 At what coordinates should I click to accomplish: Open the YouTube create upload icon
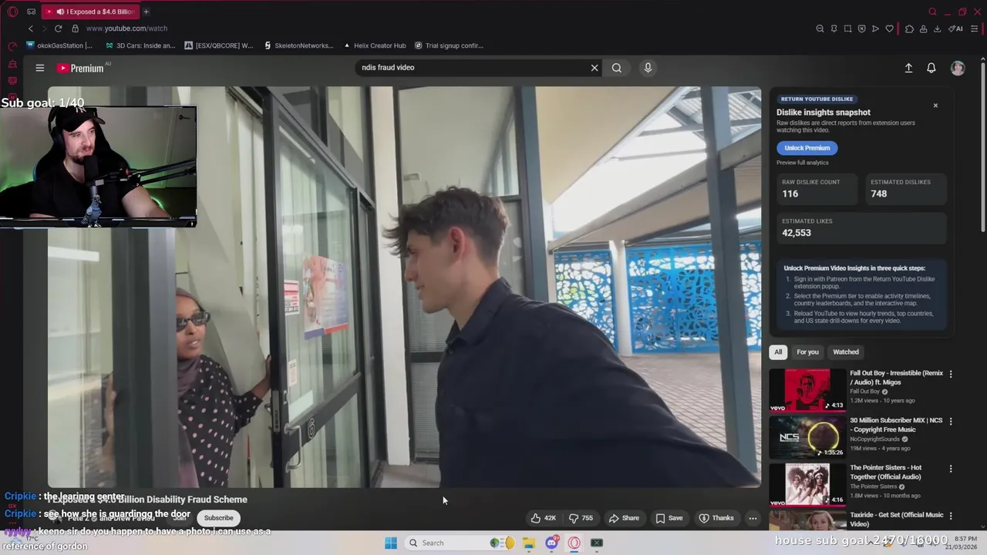[908, 68]
